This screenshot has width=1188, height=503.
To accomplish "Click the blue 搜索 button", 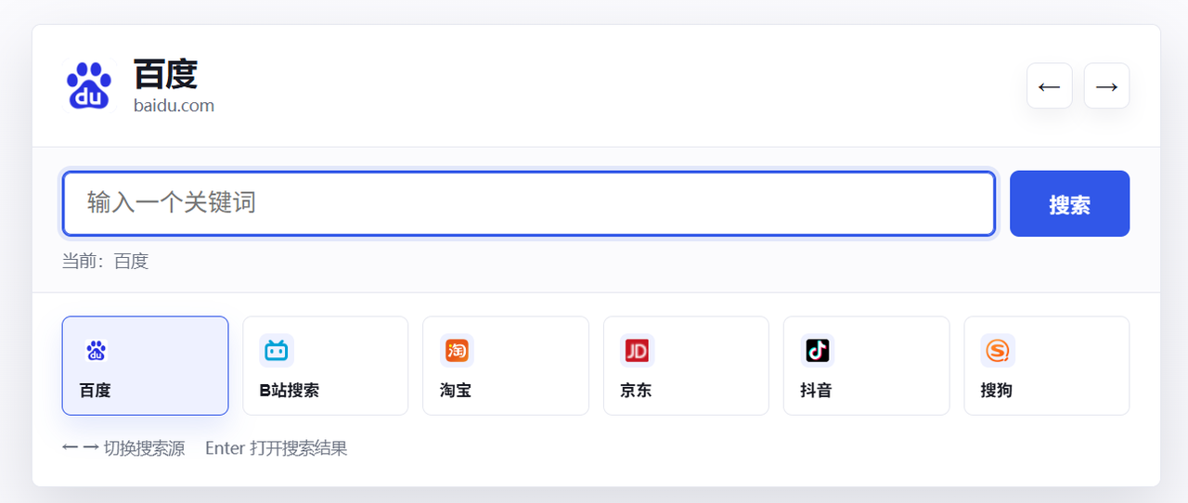I will (x=1069, y=204).
